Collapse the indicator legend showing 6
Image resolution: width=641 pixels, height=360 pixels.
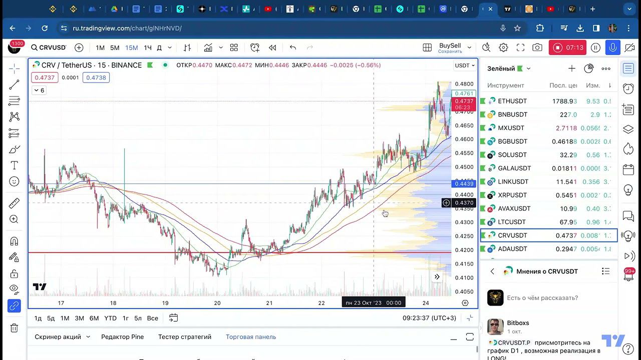pos(39,90)
